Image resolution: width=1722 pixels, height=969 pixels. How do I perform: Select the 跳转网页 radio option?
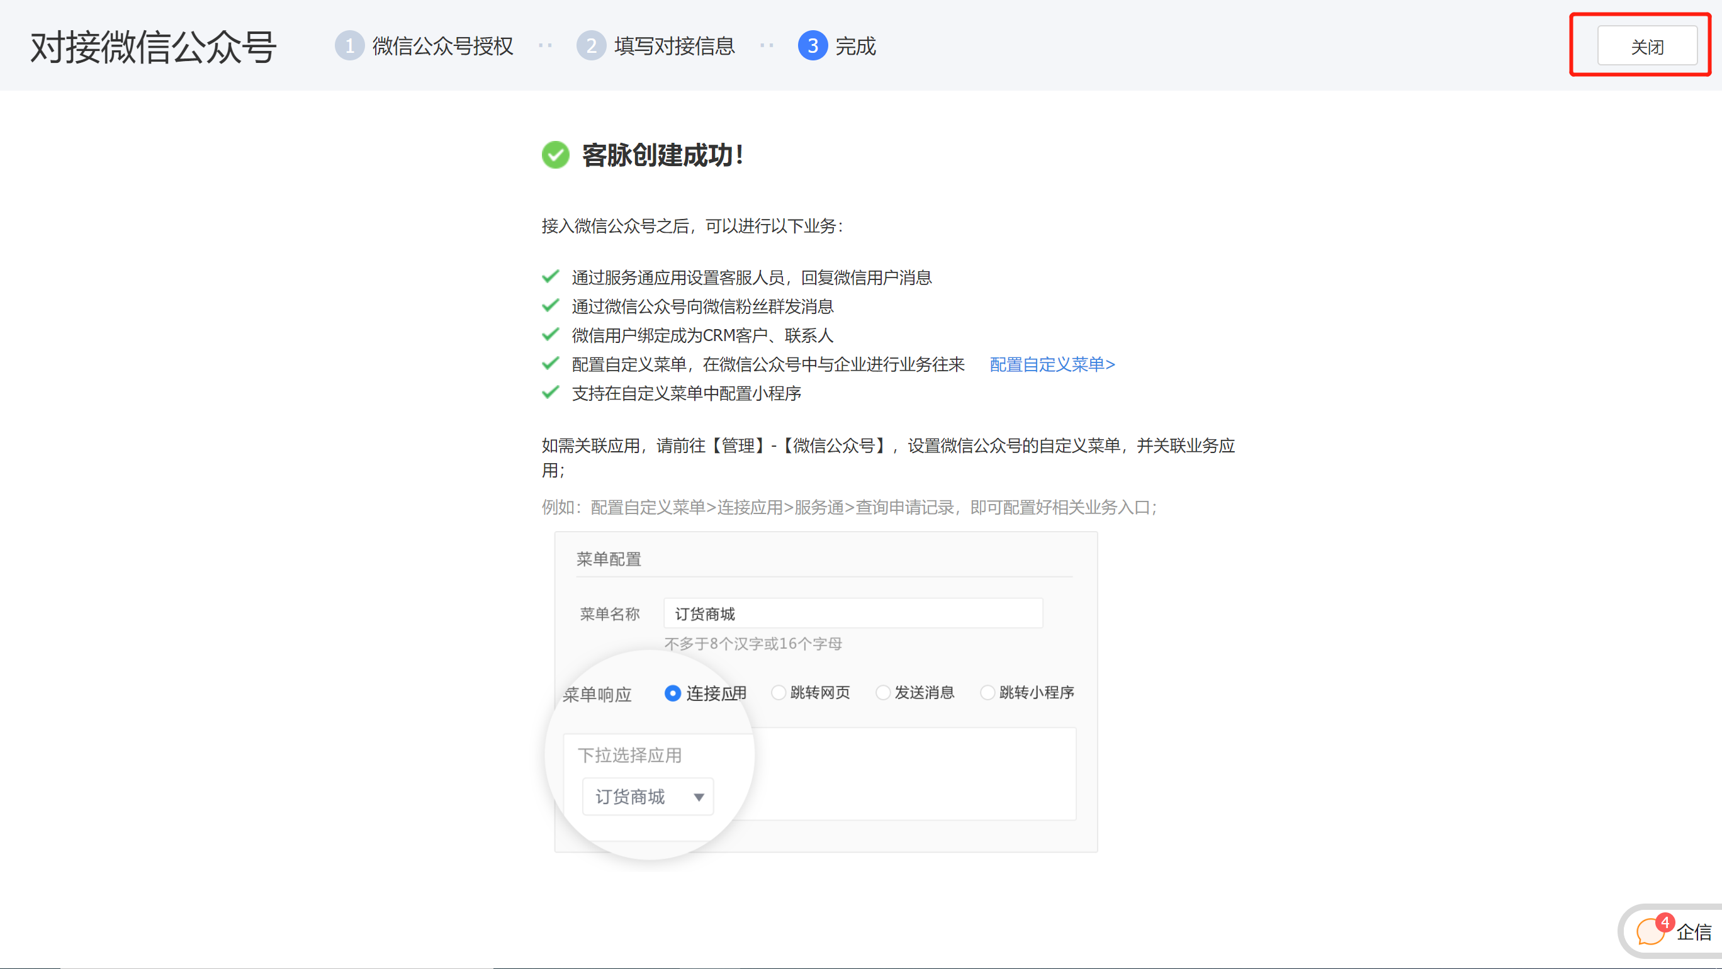(778, 692)
